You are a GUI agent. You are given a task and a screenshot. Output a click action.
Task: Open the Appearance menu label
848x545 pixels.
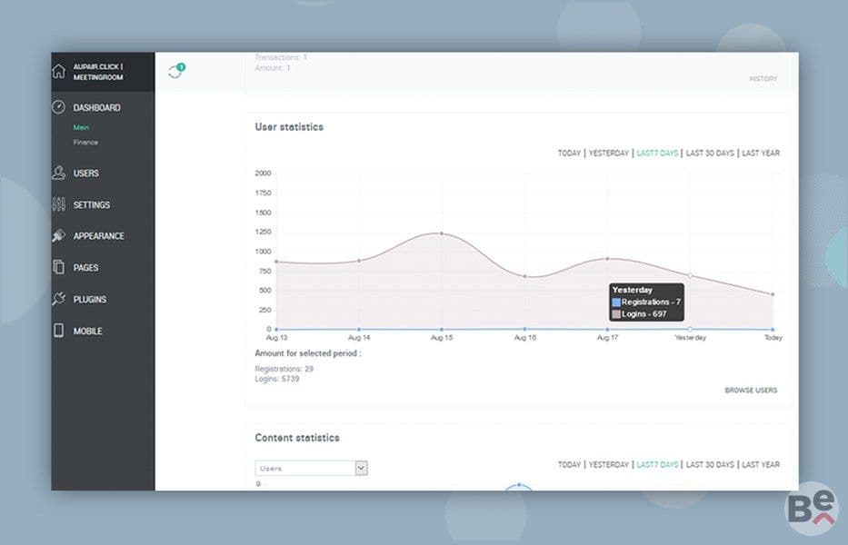click(99, 236)
